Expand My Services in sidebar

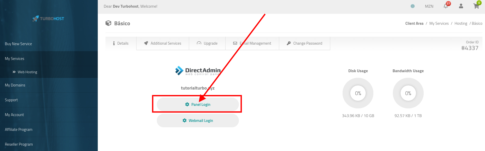(15, 59)
